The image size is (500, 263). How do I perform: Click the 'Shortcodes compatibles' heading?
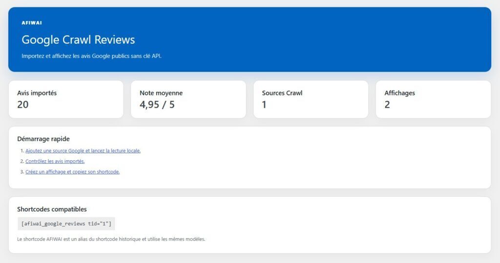(x=52, y=209)
